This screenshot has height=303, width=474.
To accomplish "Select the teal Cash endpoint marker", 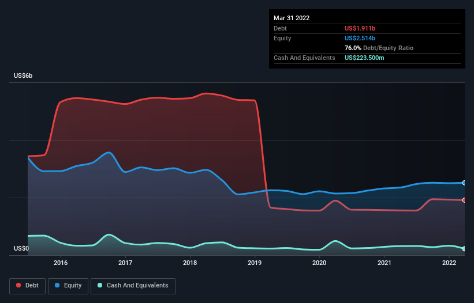I will point(464,249).
